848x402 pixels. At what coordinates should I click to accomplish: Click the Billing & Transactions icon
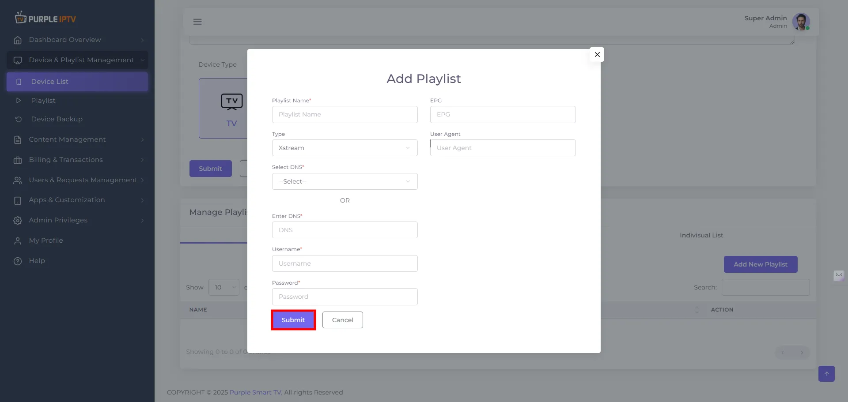[x=18, y=160]
